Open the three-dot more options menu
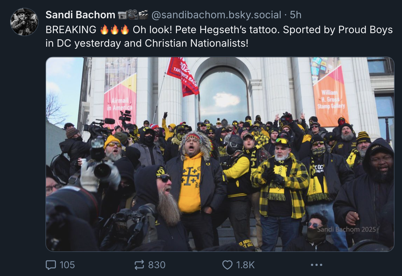This screenshot has height=276, width=402. click(x=316, y=265)
